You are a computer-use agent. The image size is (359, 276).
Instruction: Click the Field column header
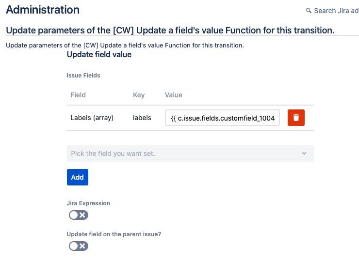(78, 95)
